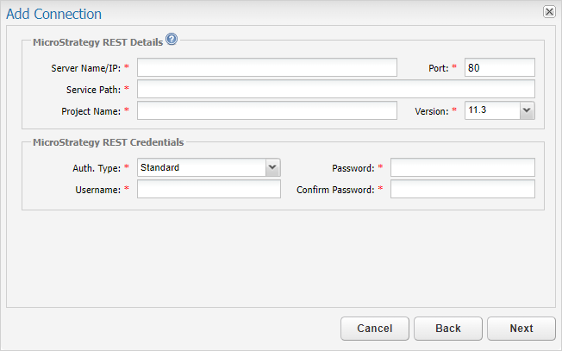The image size is (562, 351).
Task: Click the Auth. Type label
Action: 97,168
